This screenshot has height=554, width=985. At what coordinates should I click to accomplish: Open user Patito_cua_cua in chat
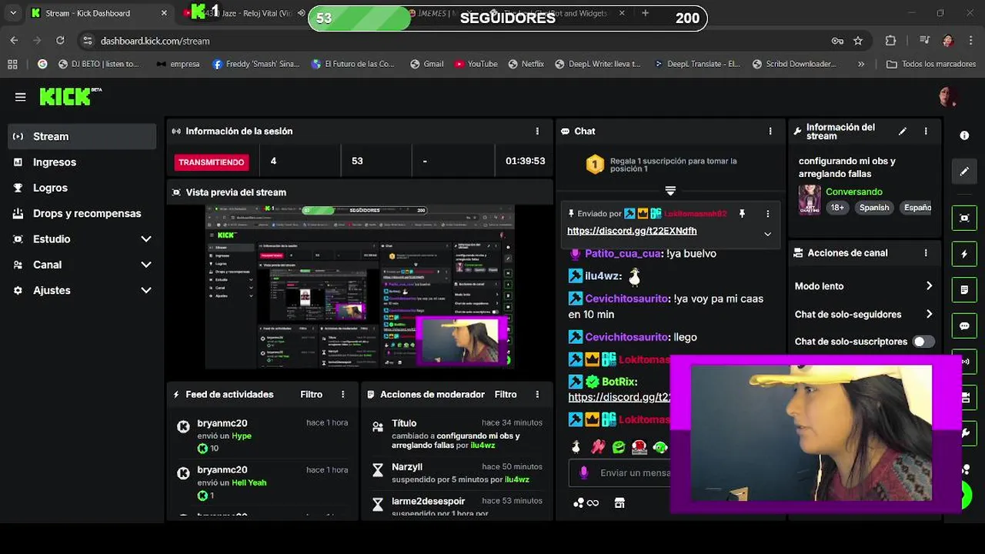point(623,254)
